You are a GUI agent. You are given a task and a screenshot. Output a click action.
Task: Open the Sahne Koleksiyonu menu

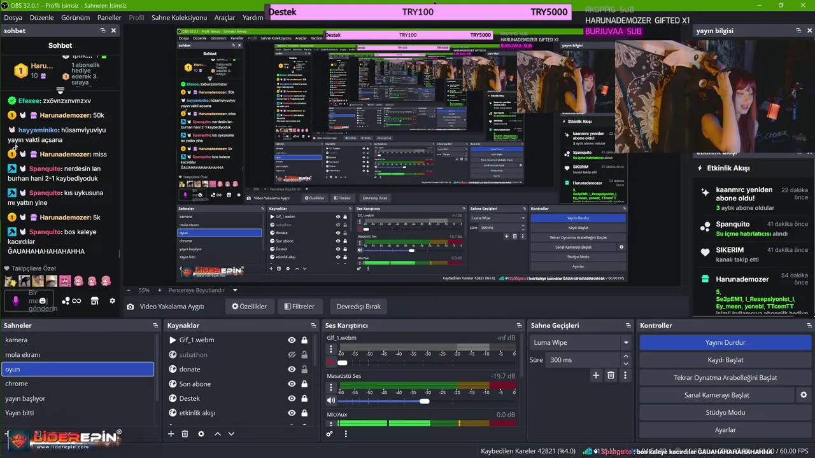pos(179,17)
